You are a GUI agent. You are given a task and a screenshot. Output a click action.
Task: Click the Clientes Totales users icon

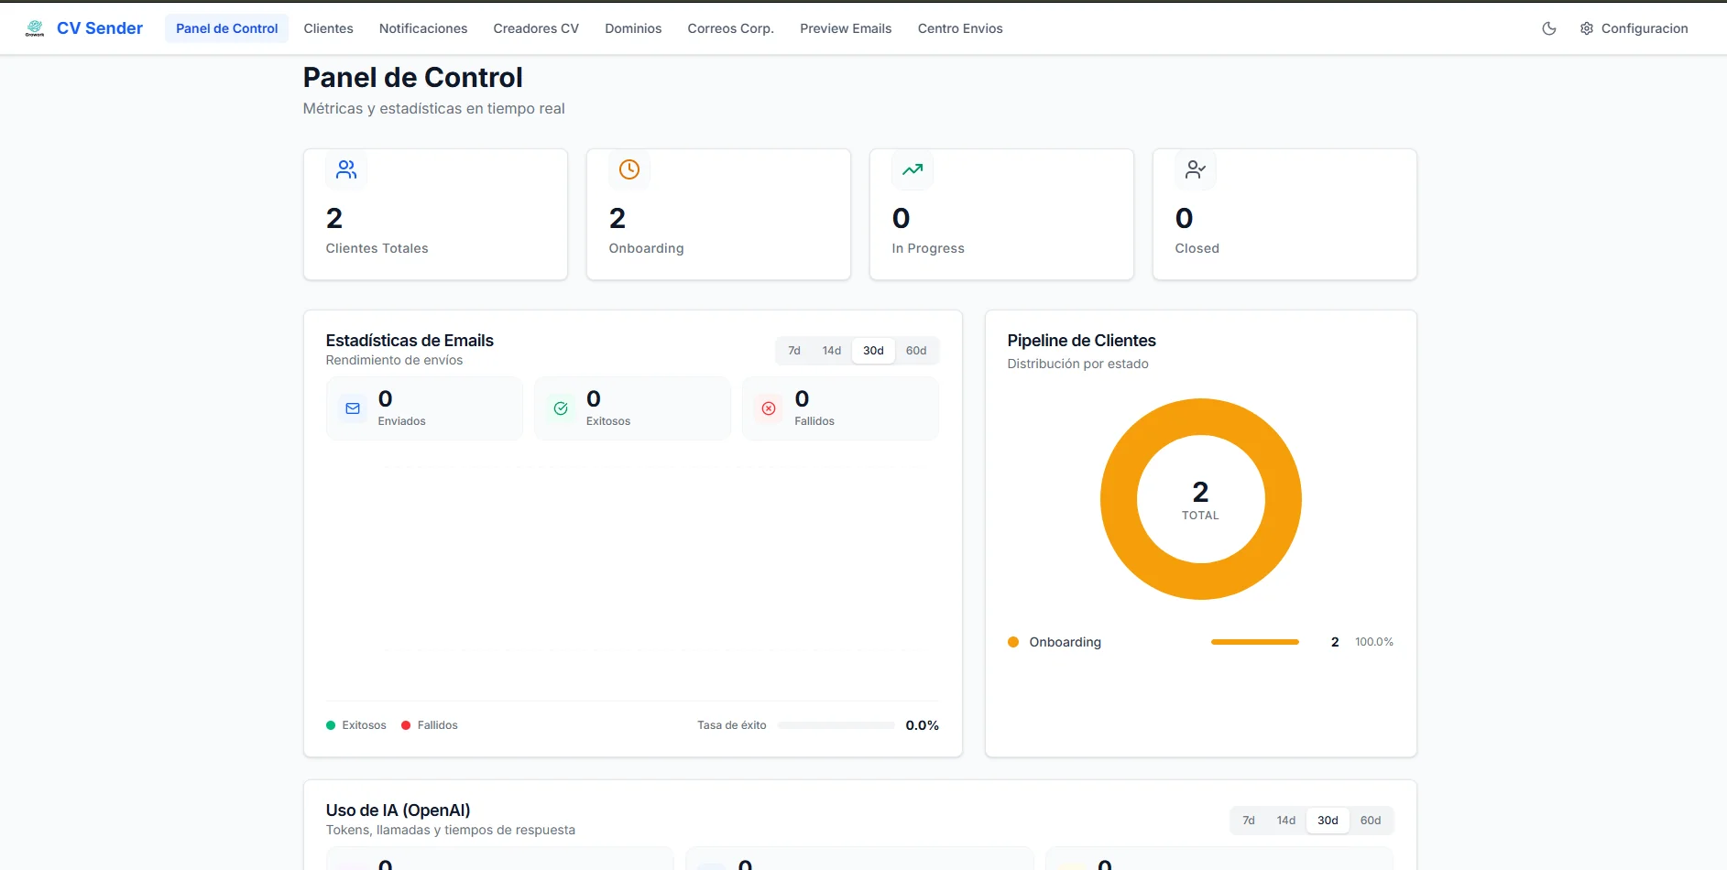point(346,169)
